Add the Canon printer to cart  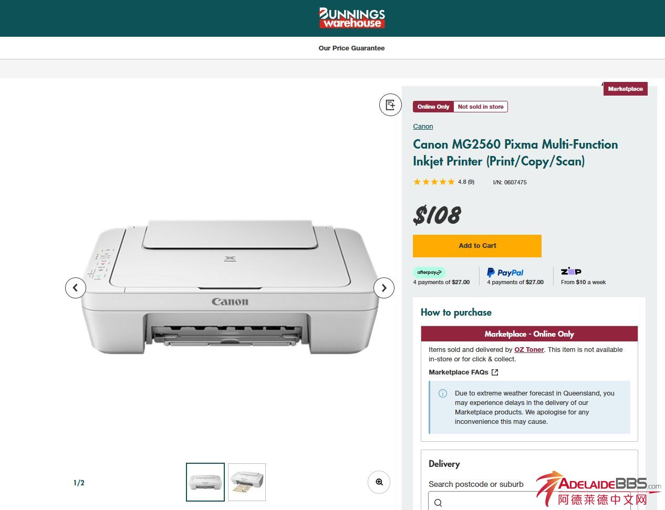coord(477,246)
